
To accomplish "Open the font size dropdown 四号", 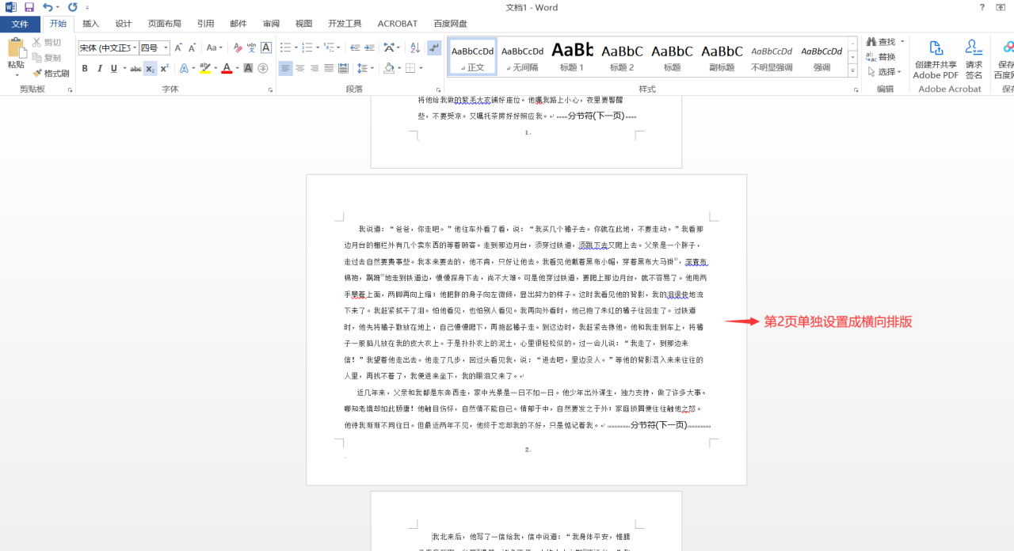I will point(166,48).
